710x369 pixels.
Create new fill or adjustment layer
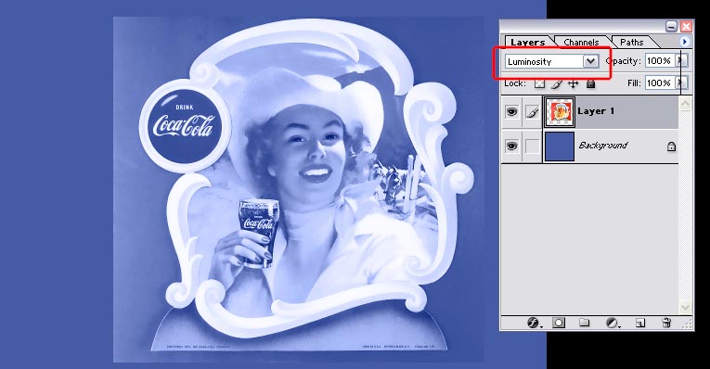[612, 323]
